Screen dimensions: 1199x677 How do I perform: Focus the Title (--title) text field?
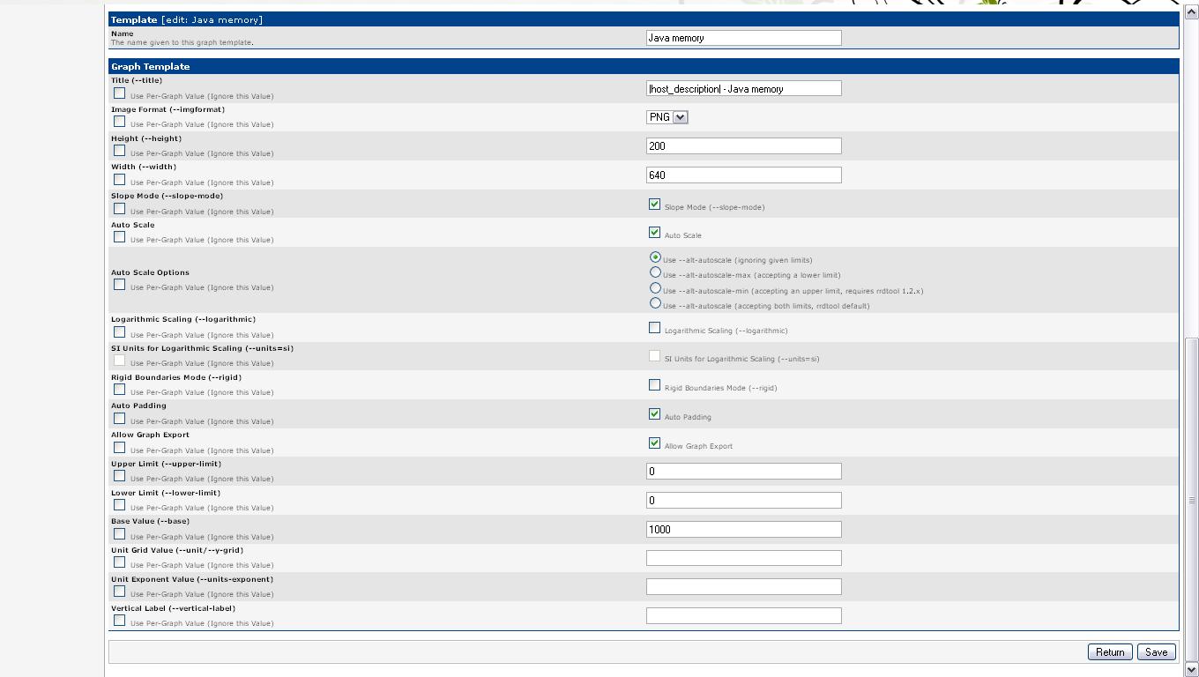pos(744,88)
